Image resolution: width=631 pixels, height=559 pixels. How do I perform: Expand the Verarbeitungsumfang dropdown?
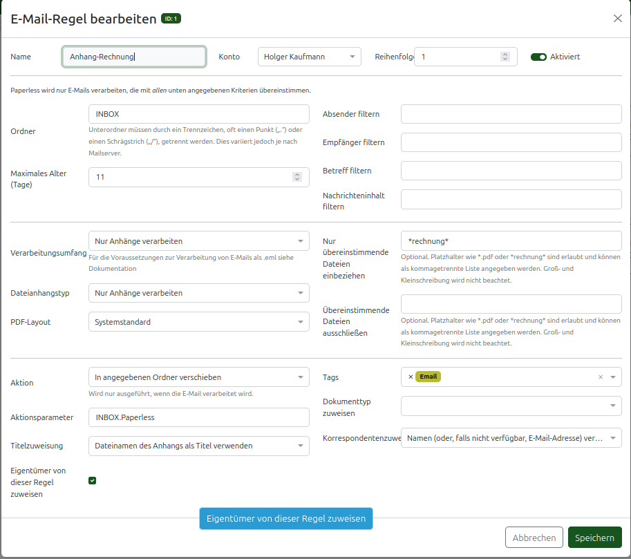[x=198, y=241]
